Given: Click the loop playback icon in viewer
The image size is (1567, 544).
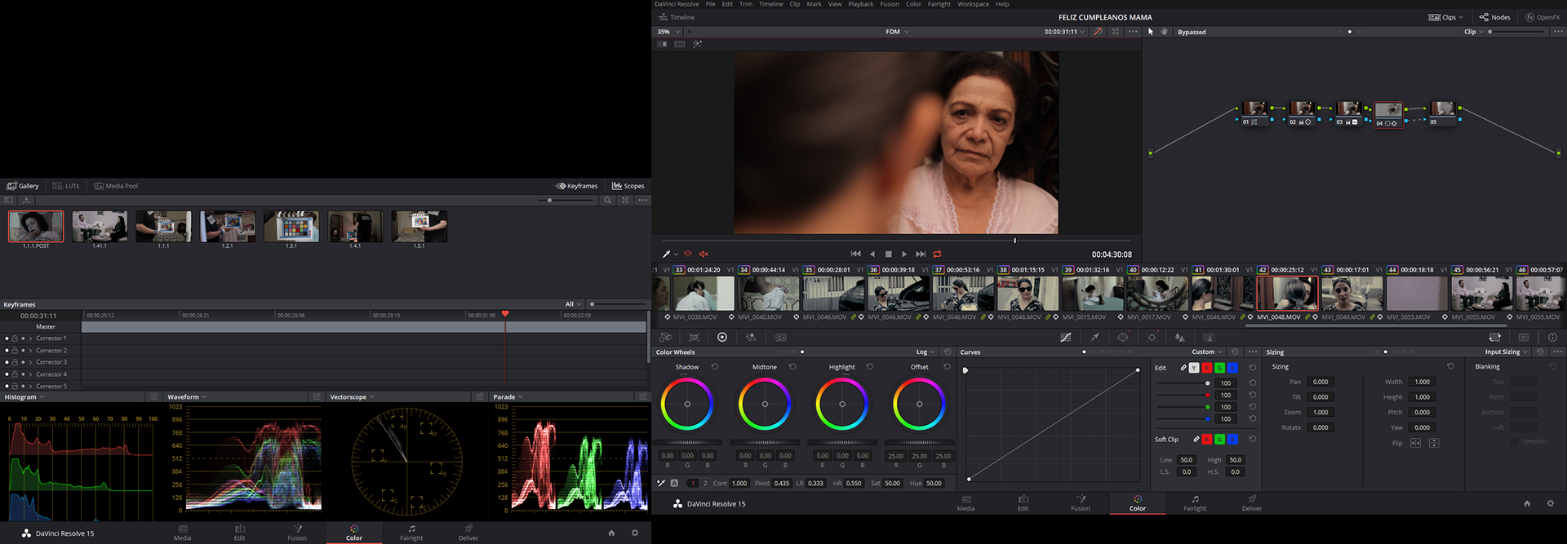Looking at the screenshot, I should click(937, 254).
